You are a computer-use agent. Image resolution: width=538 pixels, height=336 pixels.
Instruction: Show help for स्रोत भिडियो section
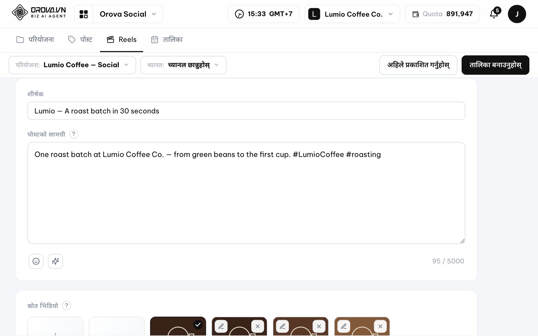[x=66, y=306]
